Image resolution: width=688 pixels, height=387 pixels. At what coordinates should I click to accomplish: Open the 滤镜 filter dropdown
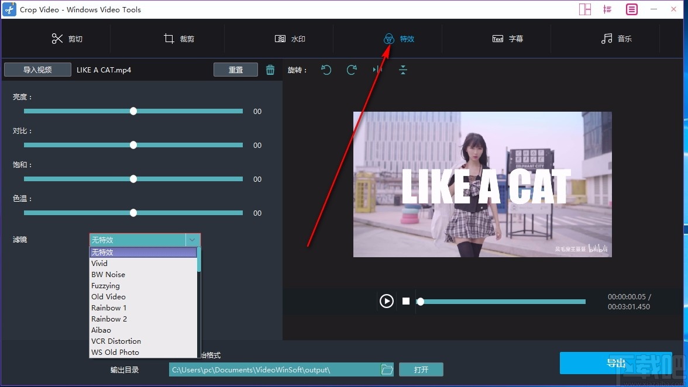point(192,240)
